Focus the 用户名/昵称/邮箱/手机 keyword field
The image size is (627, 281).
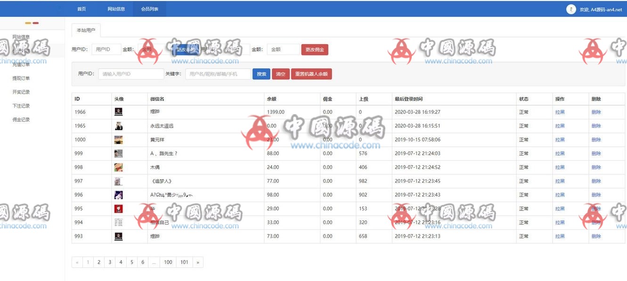[x=218, y=74]
